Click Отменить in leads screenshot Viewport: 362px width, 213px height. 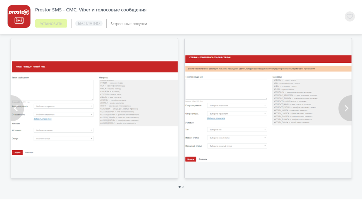point(29,152)
